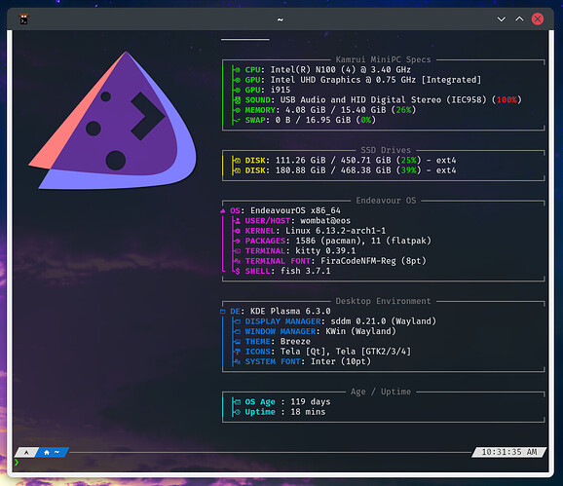The image size is (563, 486).
Task: Click "wombat@eos" user host text
Action: click(x=325, y=221)
